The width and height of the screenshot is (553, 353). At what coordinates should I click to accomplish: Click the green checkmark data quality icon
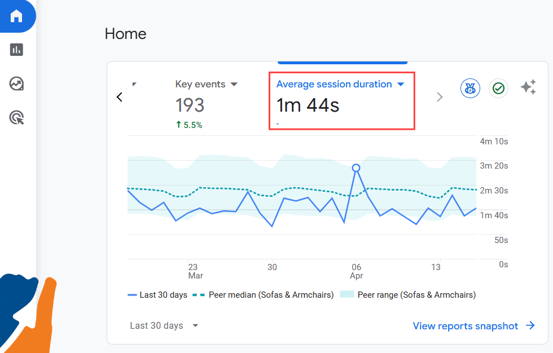pos(498,88)
